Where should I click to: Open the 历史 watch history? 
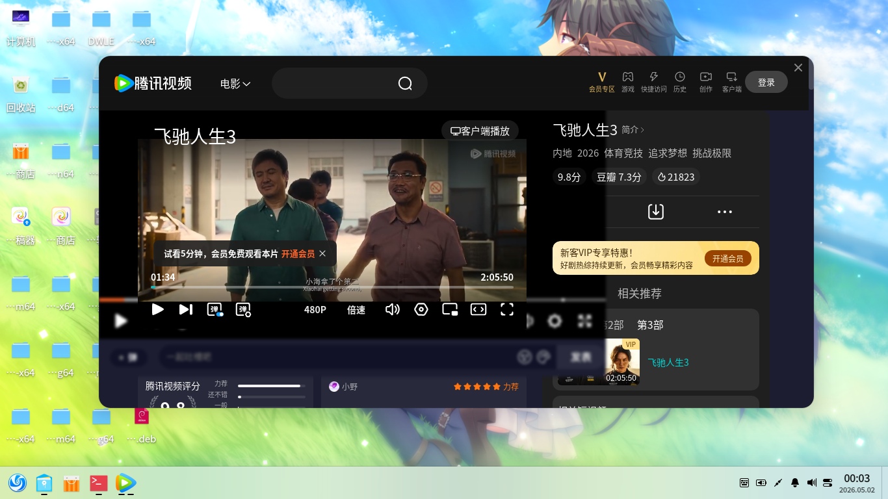(680, 82)
